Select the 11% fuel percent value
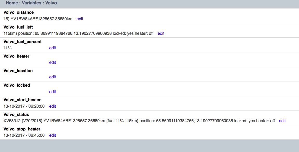Screen dimensions: 299x152 tap(8, 48)
